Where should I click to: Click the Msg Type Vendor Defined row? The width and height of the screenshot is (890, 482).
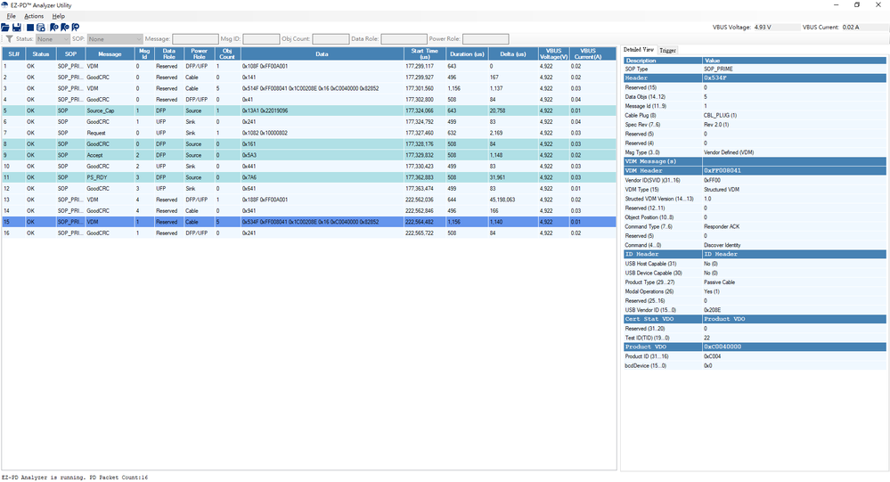[x=755, y=152]
